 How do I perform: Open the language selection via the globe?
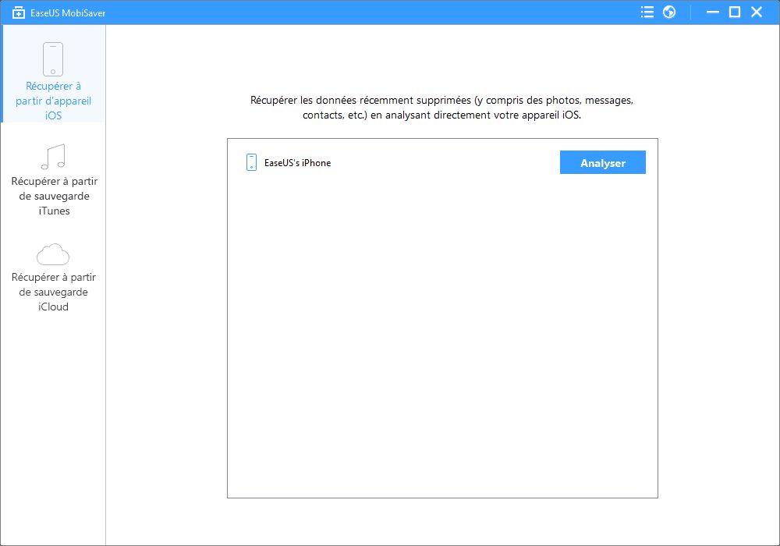tap(668, 12)
